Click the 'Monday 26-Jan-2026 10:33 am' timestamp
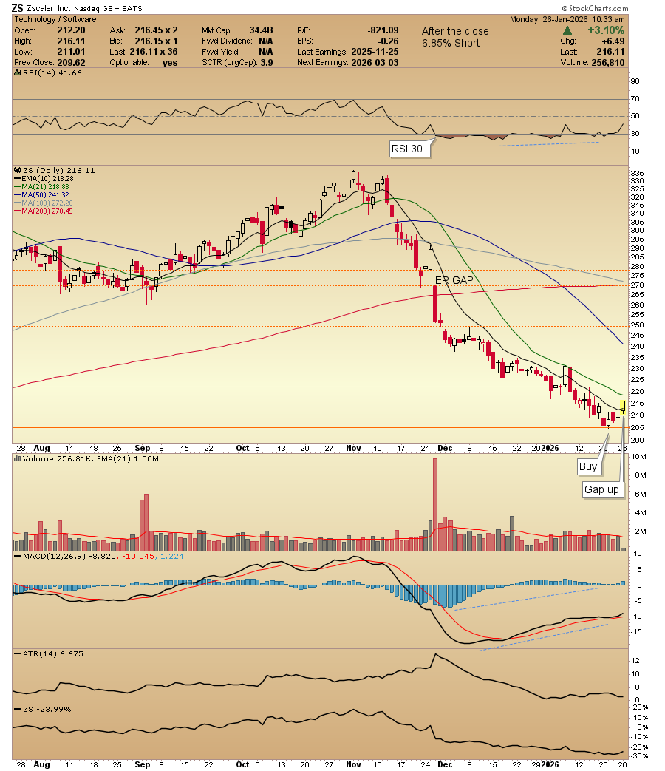 point(567,20)
